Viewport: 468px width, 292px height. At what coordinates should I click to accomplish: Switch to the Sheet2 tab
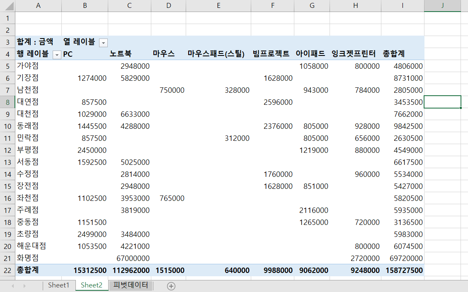pyautogui.click(x=92, y=285)
